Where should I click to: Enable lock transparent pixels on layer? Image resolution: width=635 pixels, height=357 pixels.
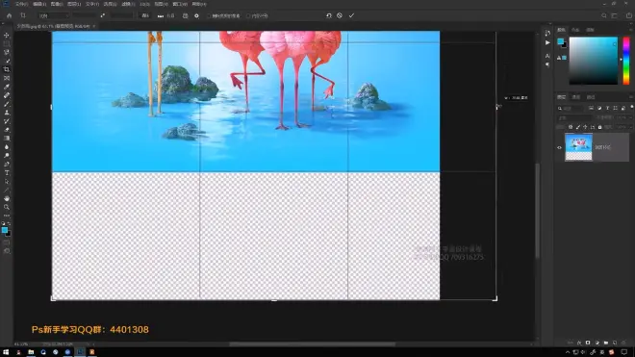[x=571, y=127]
